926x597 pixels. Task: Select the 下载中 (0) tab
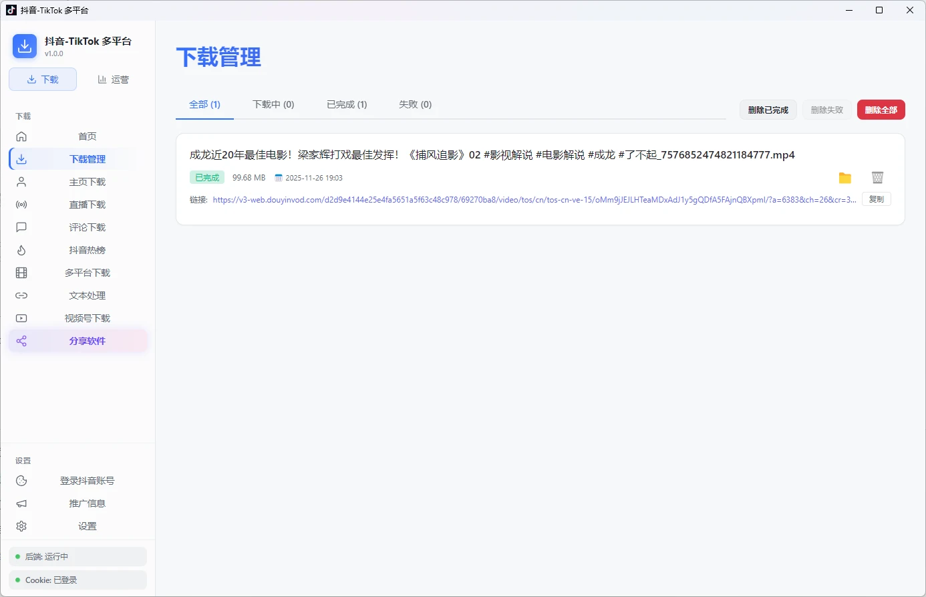click(x=273, y=104)
